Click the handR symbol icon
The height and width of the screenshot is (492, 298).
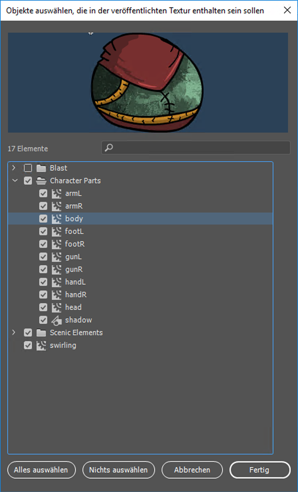click(57, 295)
